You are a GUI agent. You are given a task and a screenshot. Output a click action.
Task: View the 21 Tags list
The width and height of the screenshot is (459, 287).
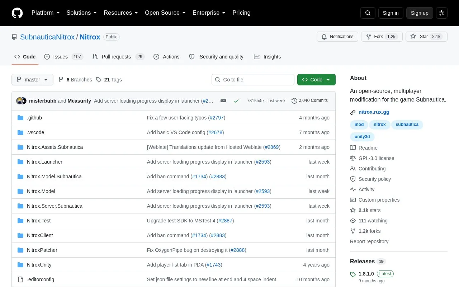[x=109, y=80]
